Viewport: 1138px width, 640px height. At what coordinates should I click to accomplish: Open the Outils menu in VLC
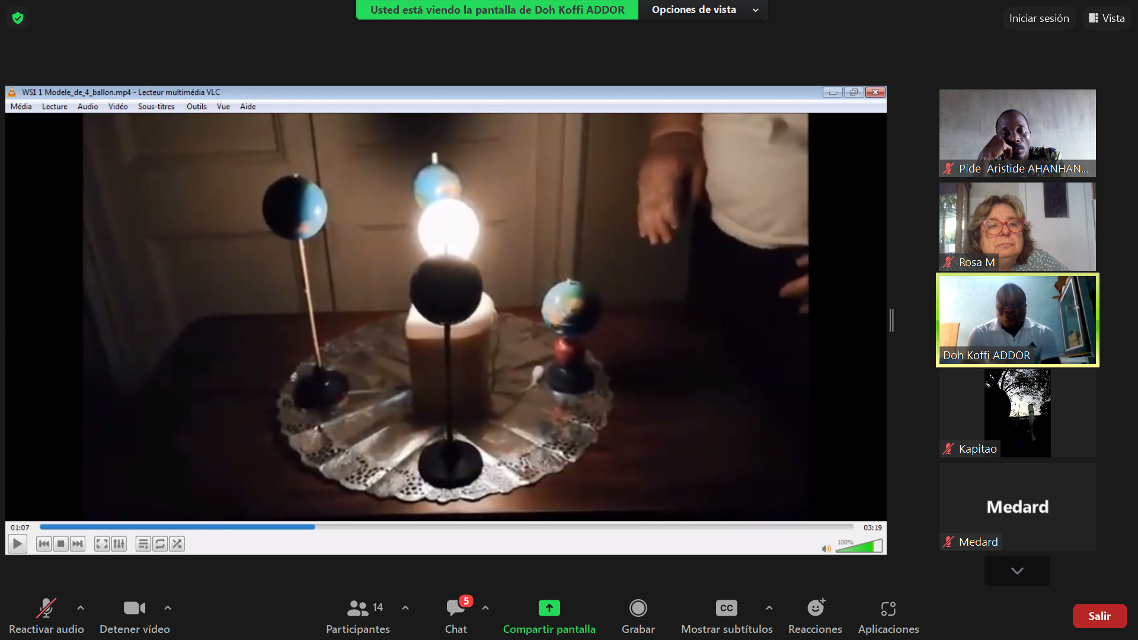point(197,107)
